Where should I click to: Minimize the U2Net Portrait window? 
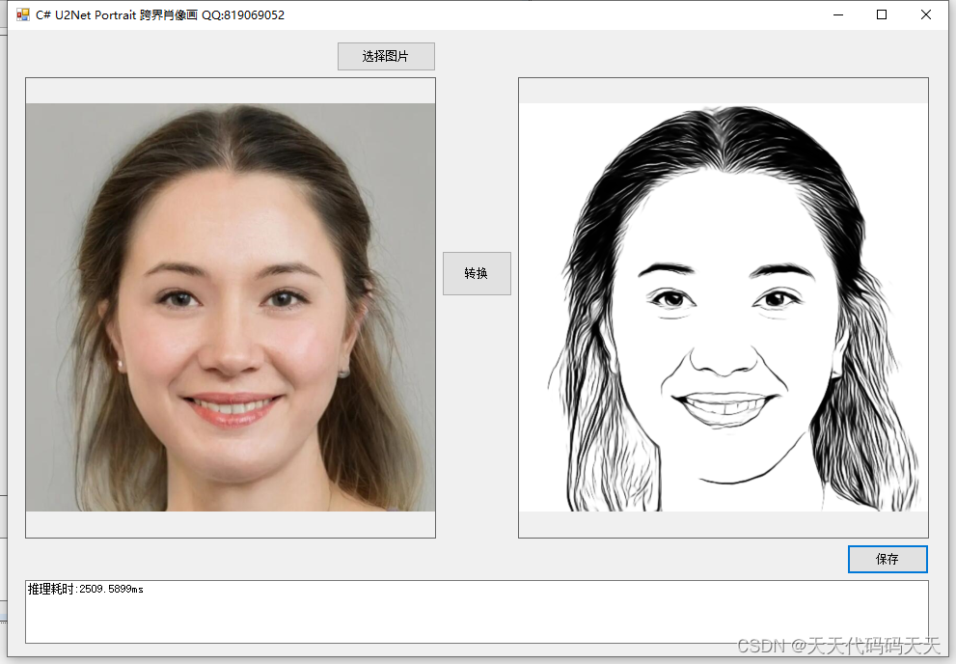tap(836, 14)
